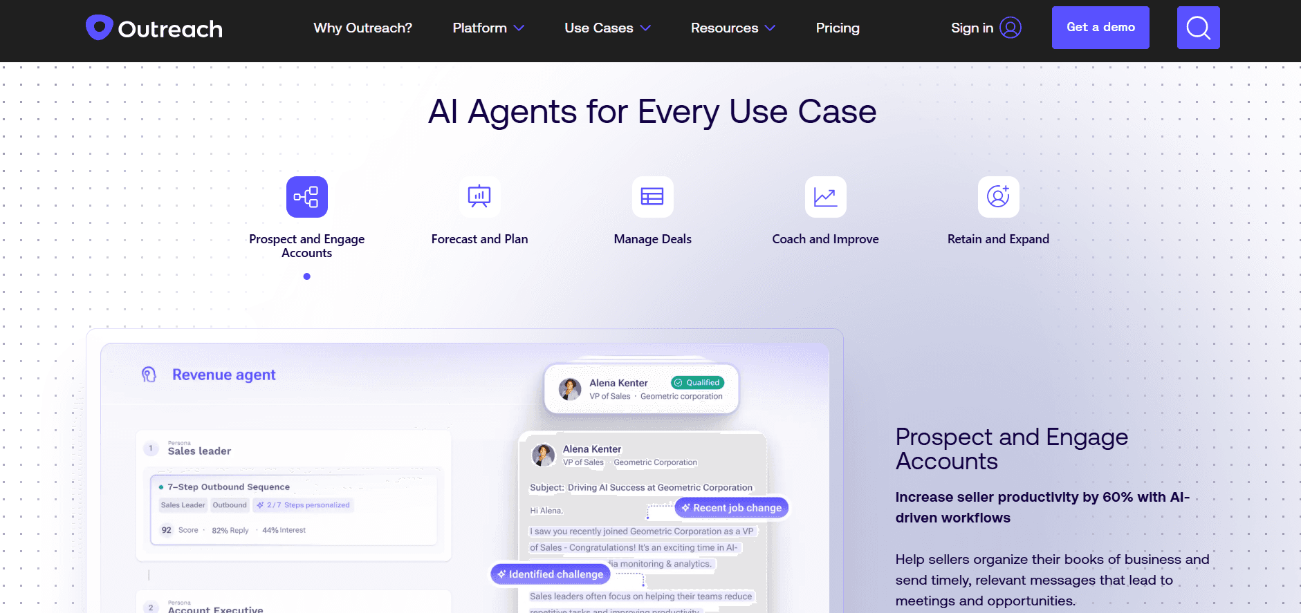The image size is (1301, 613).
Task: Click the green Qualified badge
Action: click(x=697, y=382)
